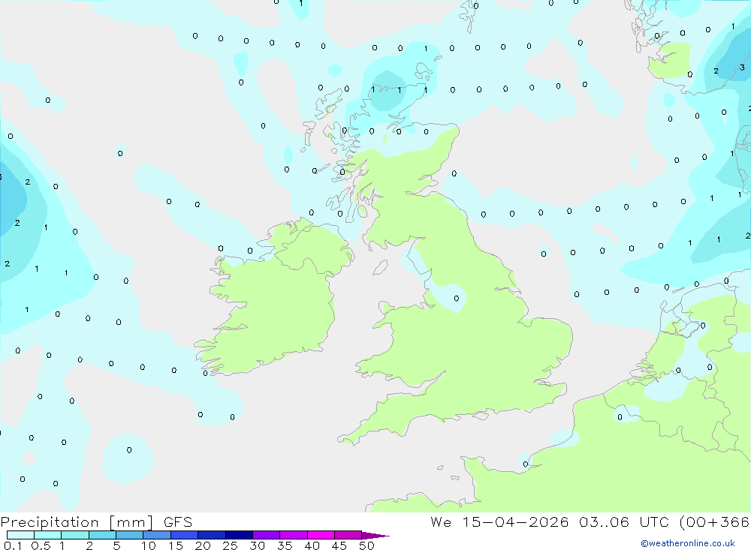Viewport: 751px width, 550px height.
Task: Click the 20 to 25 mm legend swatch
Action: click(x=212, y=535)
